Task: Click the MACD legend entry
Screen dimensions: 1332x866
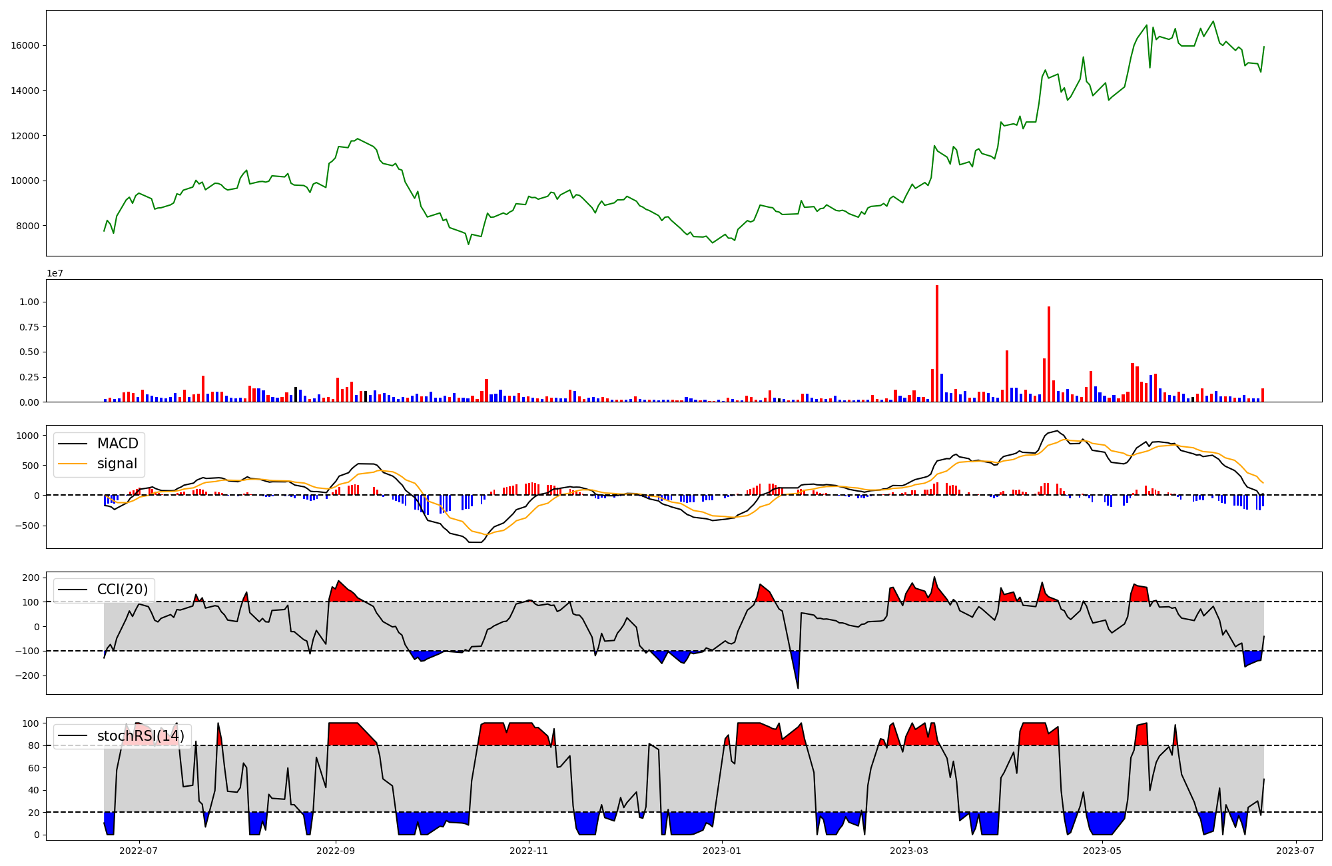Action: click(117, 444)
